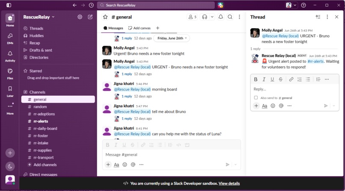345x191 pixels.
Task: Click the Search RescueRelay field
Action: click(156, 5)
